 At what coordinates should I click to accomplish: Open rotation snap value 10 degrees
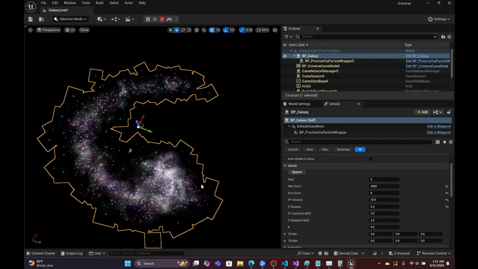(x=232, y=30)
